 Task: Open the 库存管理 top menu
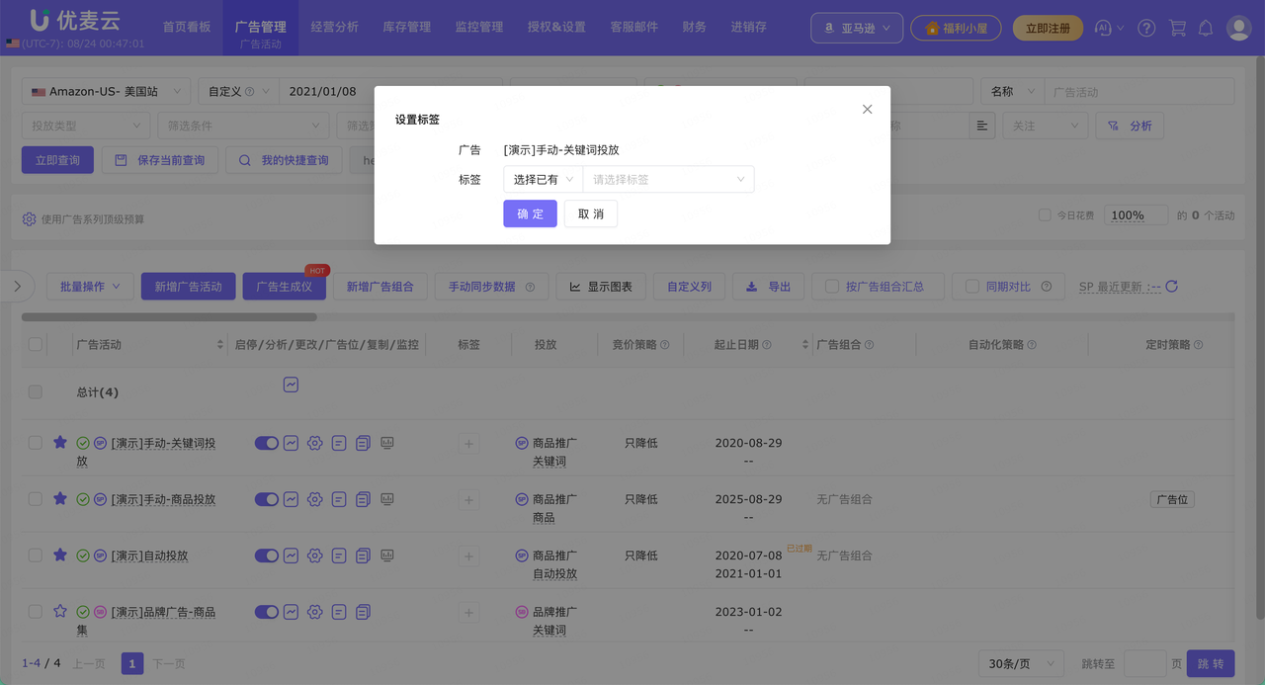(x=407, y=27)
